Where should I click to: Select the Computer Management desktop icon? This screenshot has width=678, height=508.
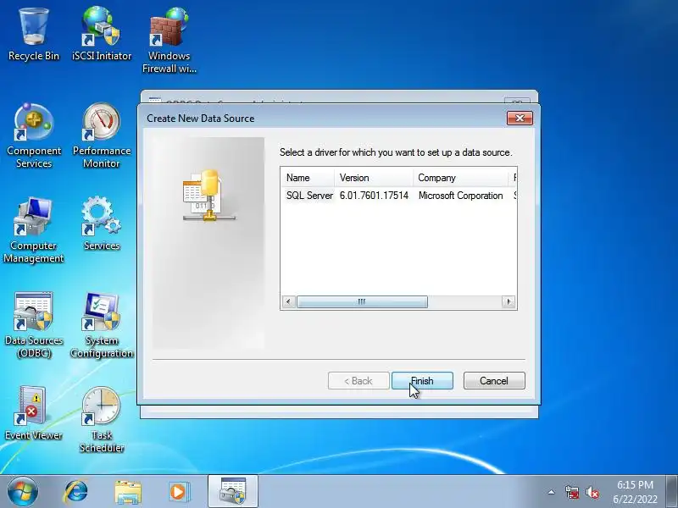(34, 230)
